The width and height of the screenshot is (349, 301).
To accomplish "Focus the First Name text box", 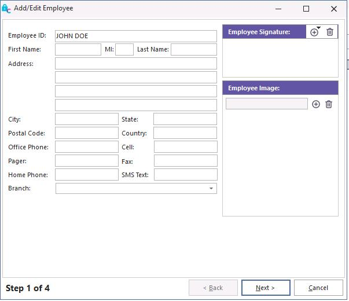I will [x=78, y=50].
